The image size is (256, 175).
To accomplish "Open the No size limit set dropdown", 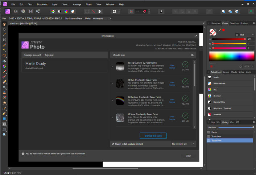I will (183, 144).
